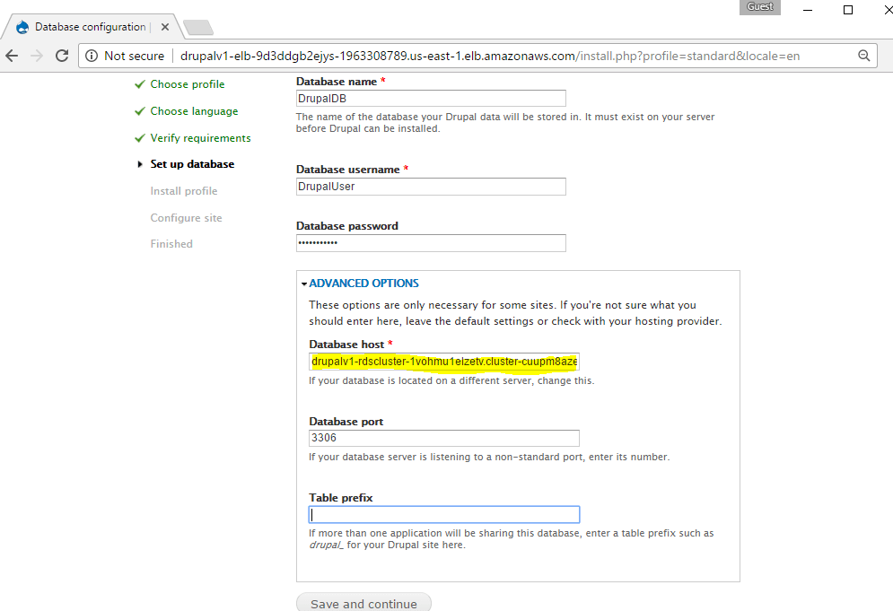Image resolution: width=893 pixels, height=611 pixels.
Task: Reload the page with refresh icon
Action: [x=62, y=56]
